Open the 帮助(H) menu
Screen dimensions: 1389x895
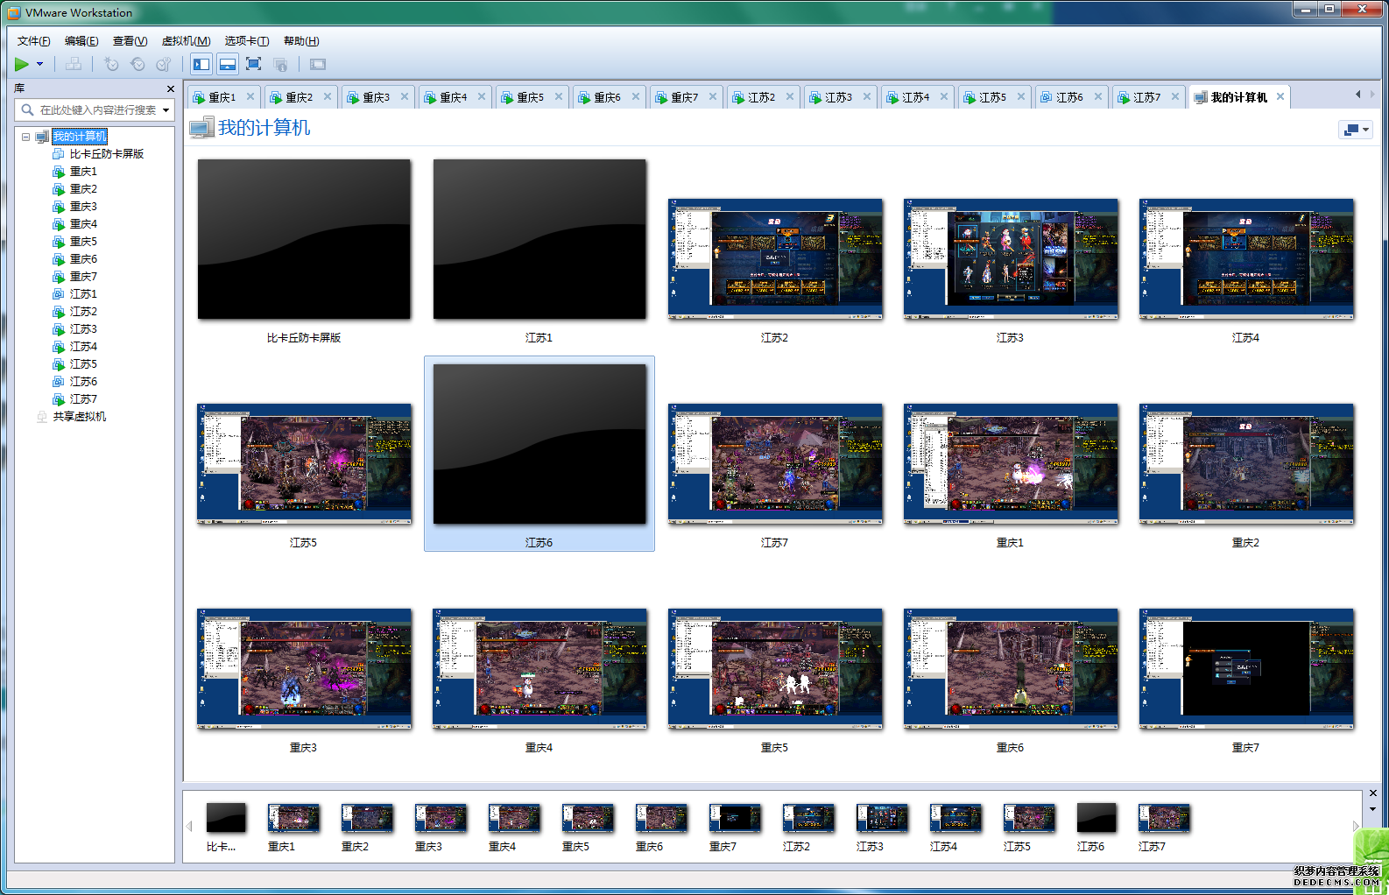click(x=301, y=41)
